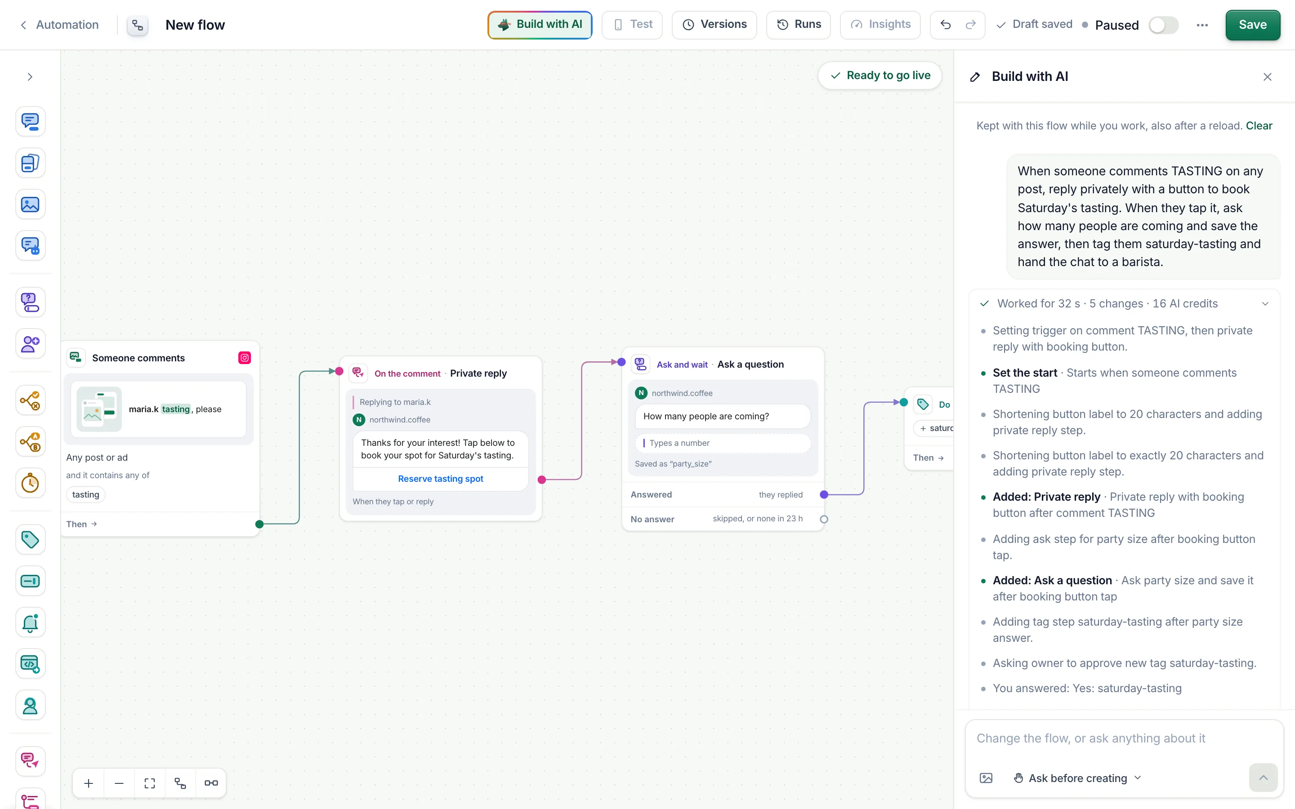Add an ask-a-question step from sidebar
The width and height of the screenshot is (1295, 809).
point(31,302)
